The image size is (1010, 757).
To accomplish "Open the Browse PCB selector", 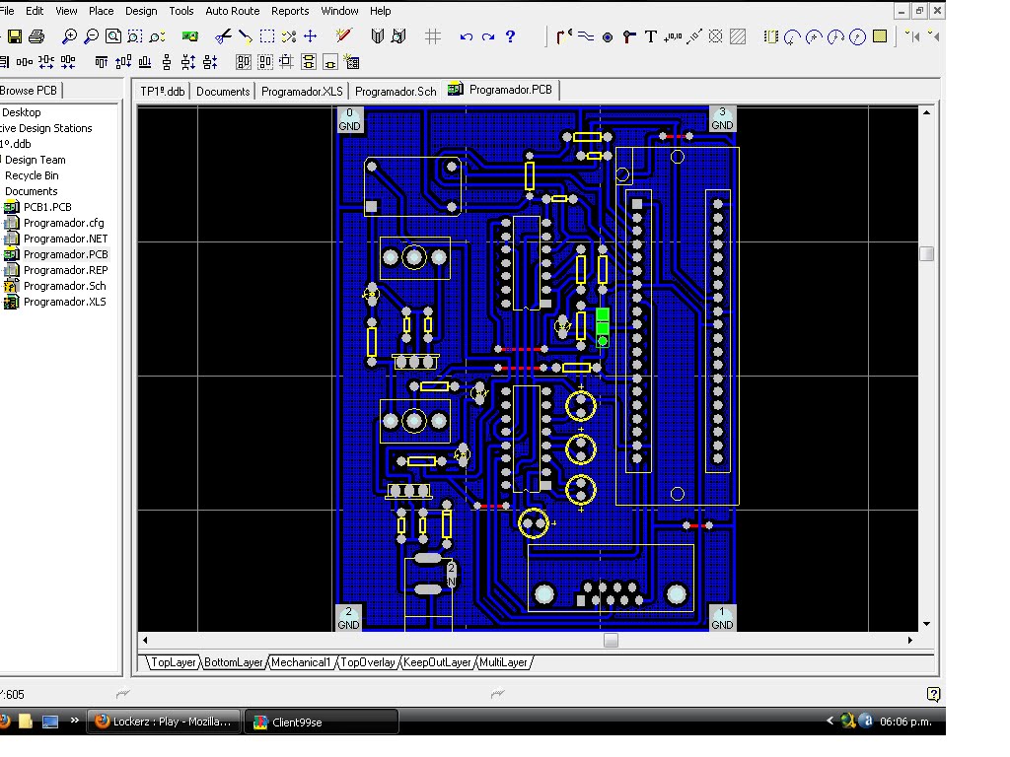I will (30, 89).
